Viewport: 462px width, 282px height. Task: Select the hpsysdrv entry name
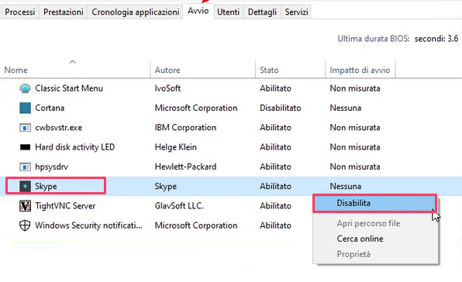point(51,167)
